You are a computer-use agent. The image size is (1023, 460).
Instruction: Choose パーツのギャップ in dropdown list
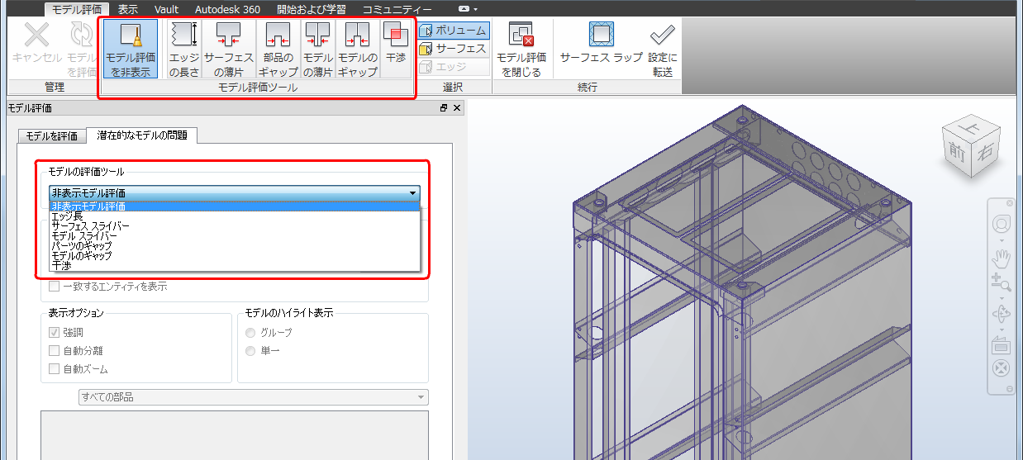coord(235,246)
